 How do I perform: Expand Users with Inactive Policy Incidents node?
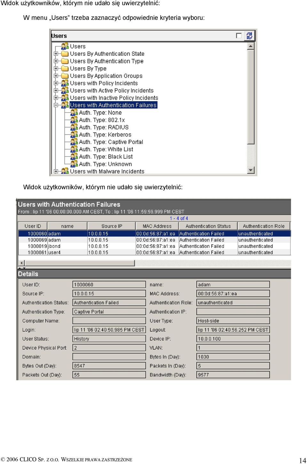[56, 98]
